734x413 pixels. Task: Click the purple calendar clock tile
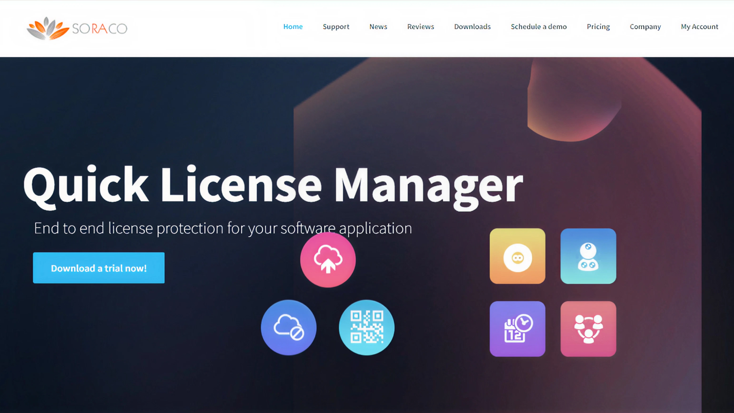coord(517,329)
